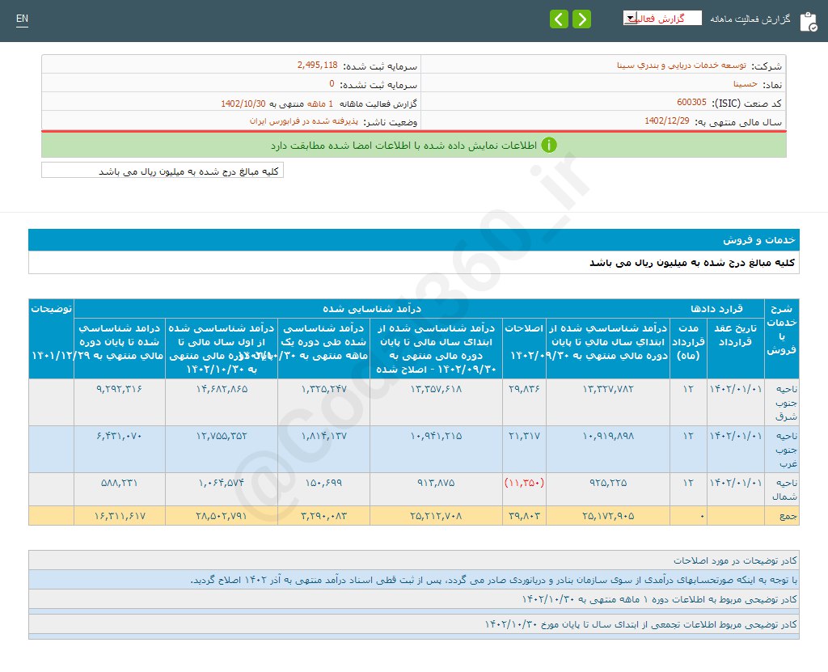The height and width of the screenshot is (672, 828).
Task: Click the clipboard report icon in the header
Action: (x=809, y=21)
